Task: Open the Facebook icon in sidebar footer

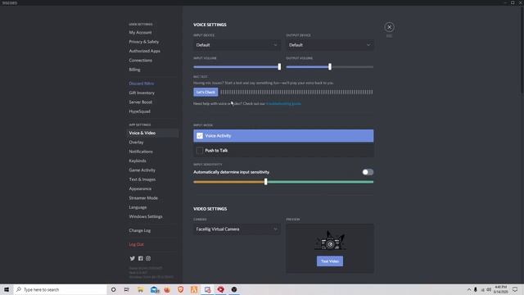Action: (140, 258)
